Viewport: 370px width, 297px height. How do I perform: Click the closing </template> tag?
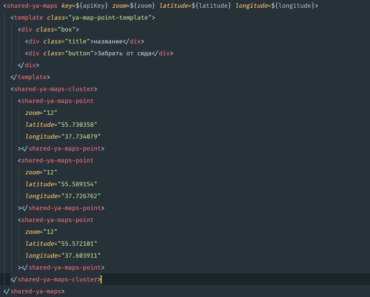point(30,77)
